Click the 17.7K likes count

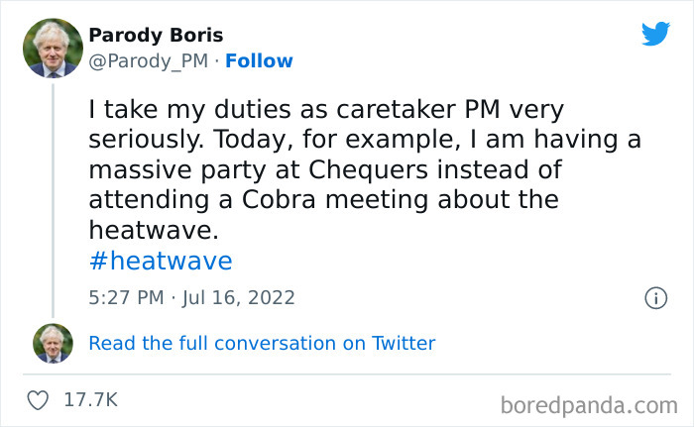point(90,400)
